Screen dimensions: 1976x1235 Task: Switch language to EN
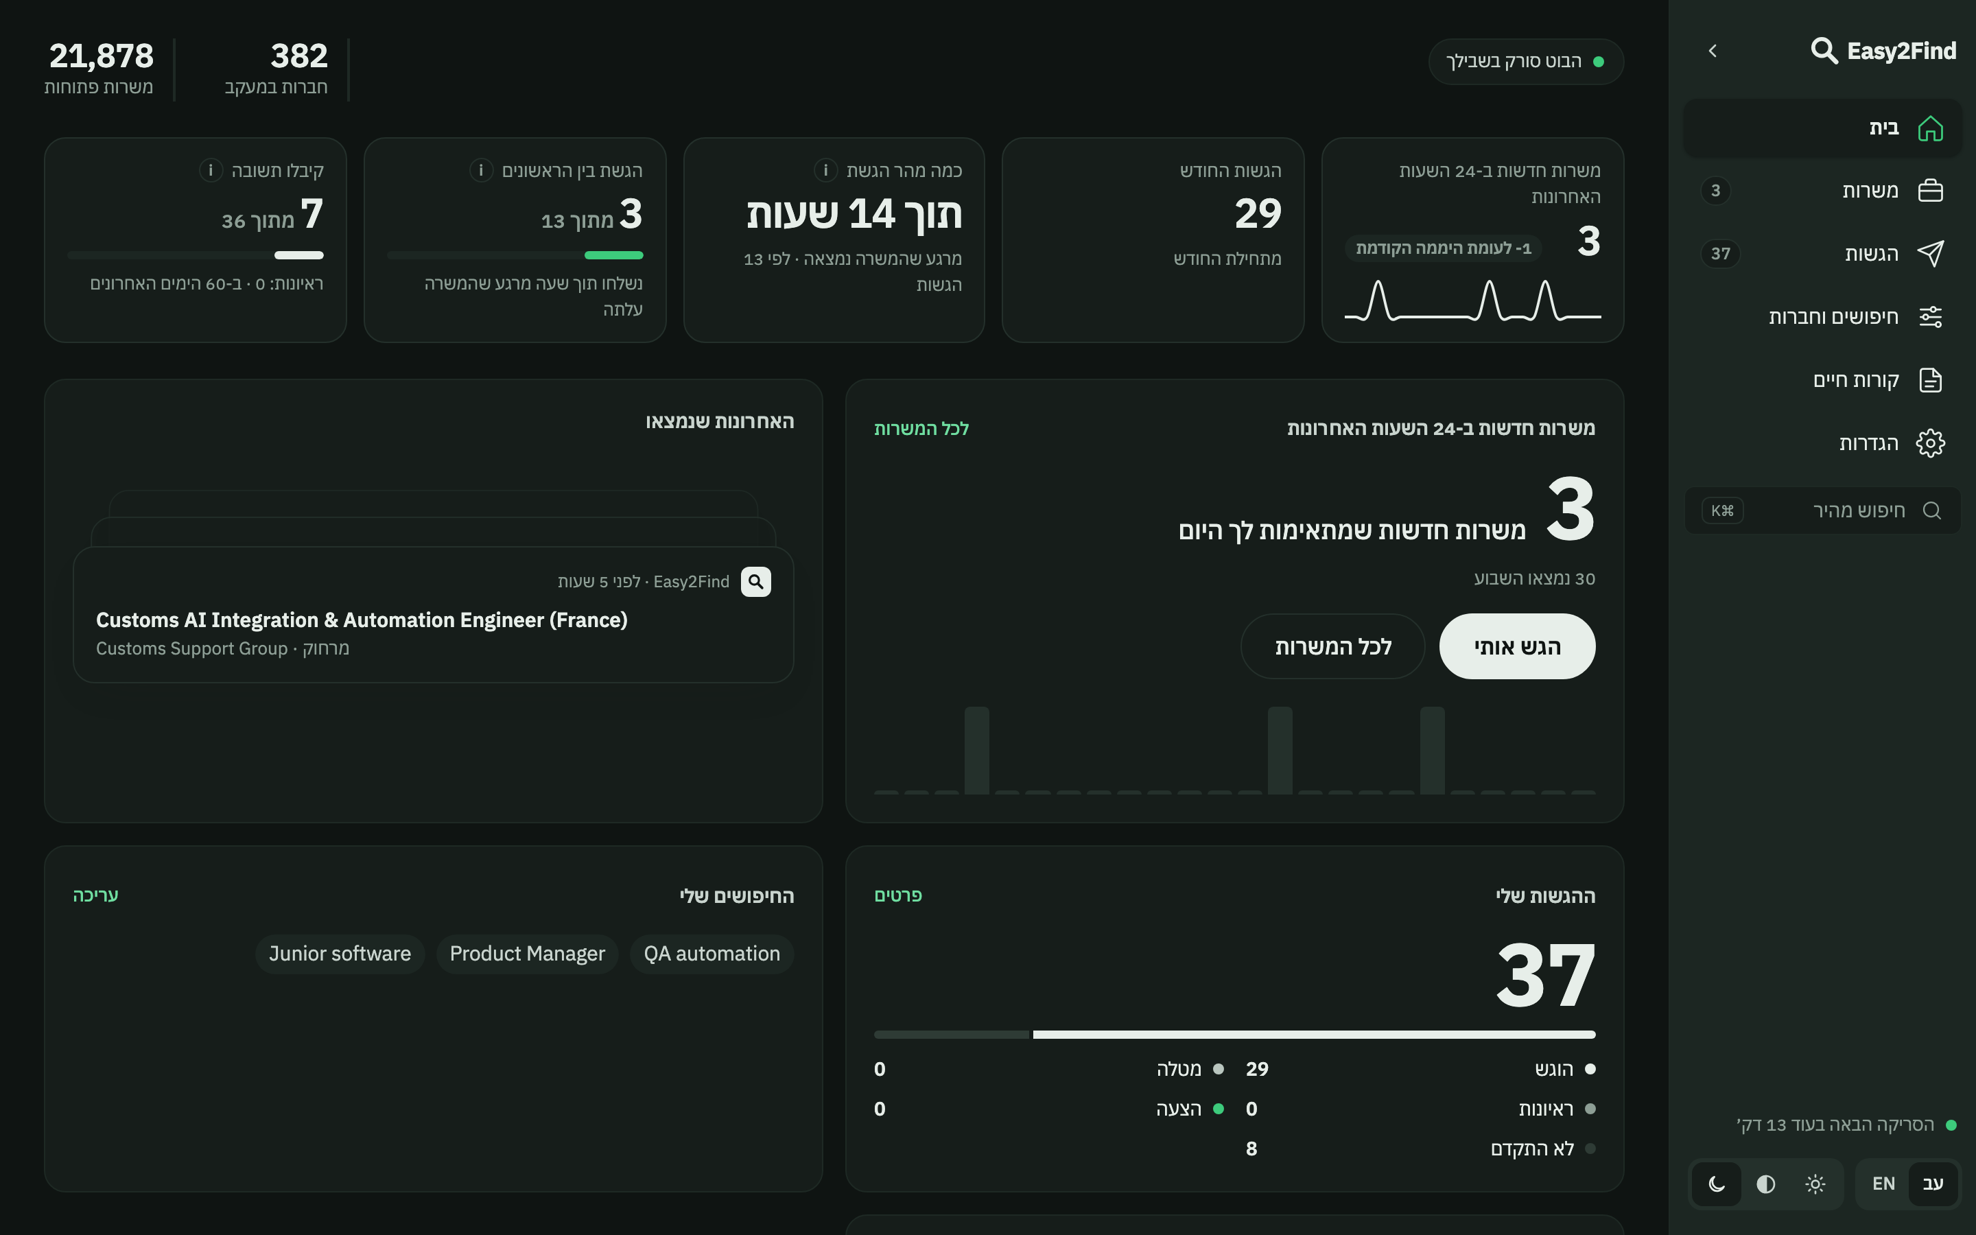pos(1884,1184)
